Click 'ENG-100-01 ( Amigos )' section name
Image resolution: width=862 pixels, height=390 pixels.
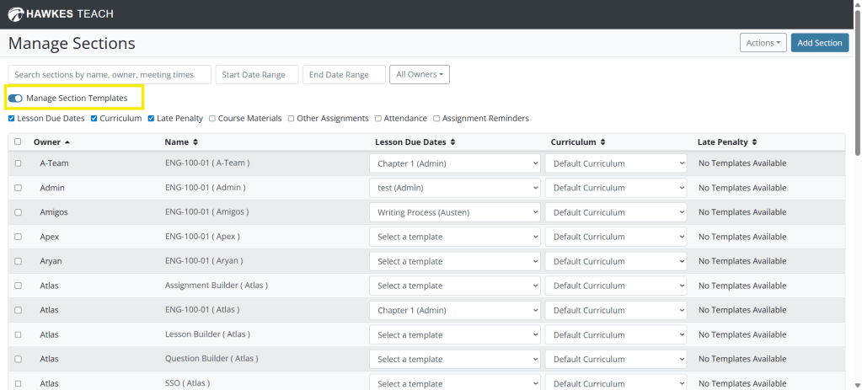[x=206, y=212]
